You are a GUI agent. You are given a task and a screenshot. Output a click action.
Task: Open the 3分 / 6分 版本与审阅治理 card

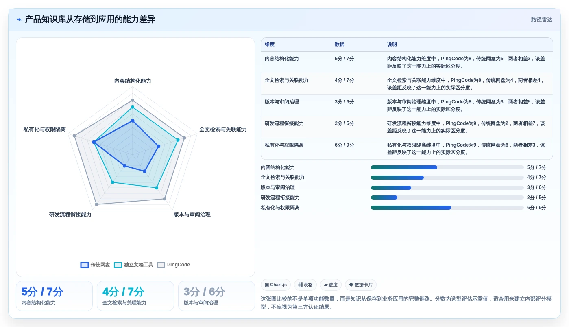tap(216, 296)
